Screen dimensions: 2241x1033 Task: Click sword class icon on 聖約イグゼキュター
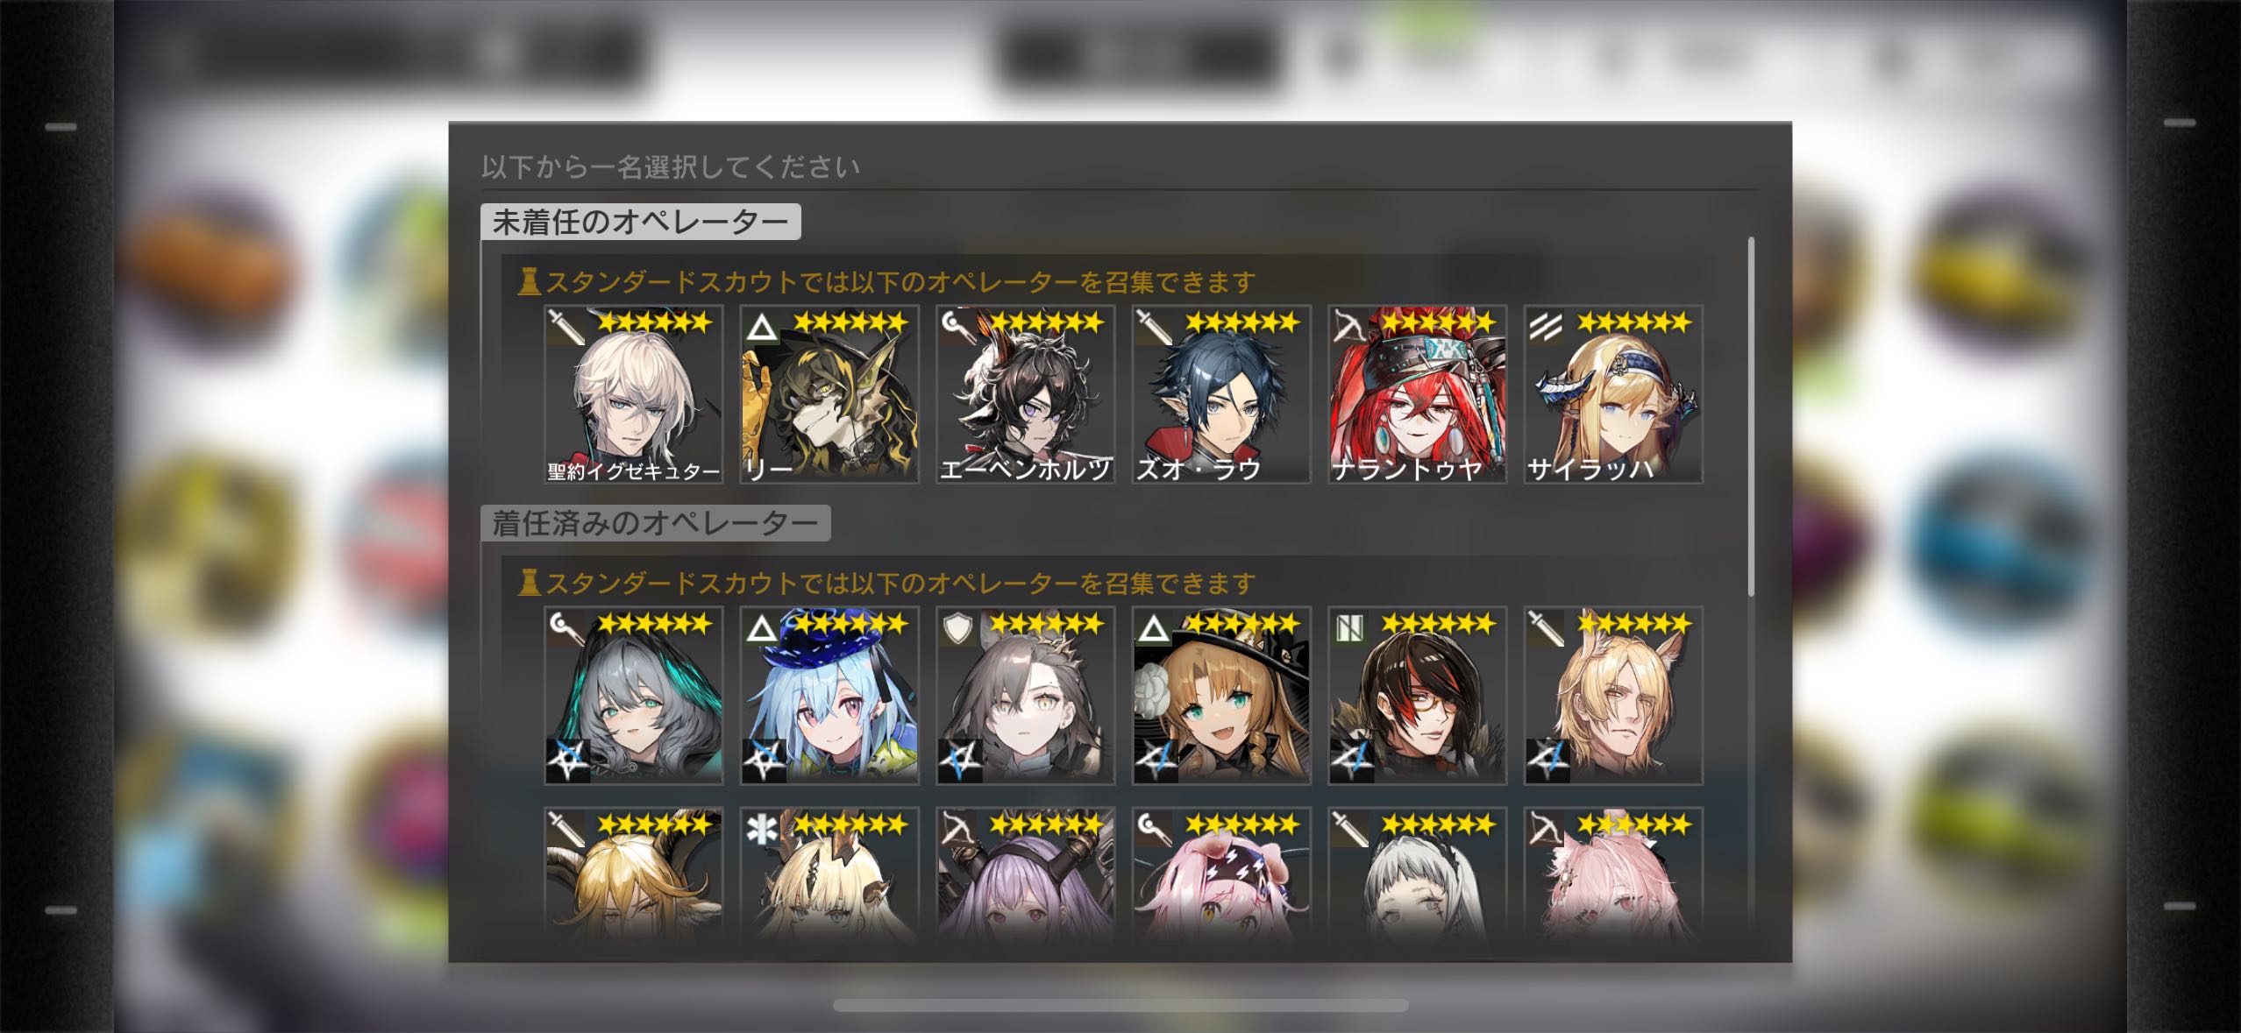click(x=566, y=328)
